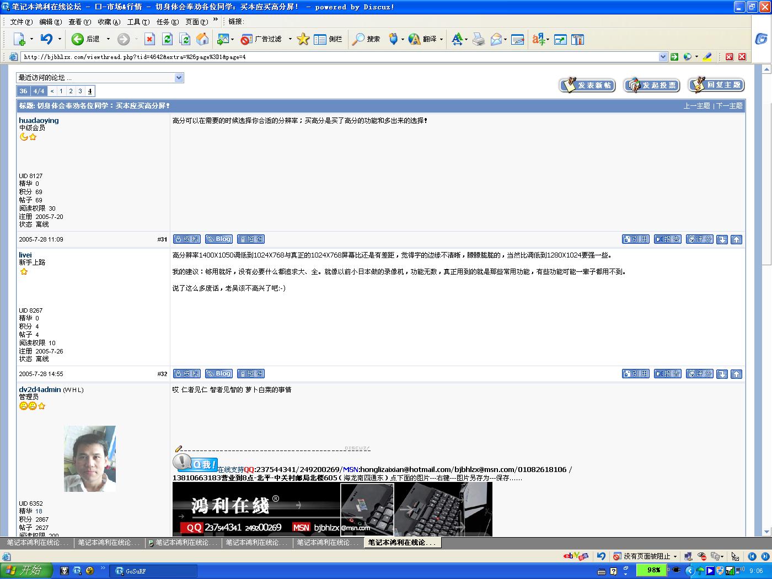Click the 发表新帖 new post button
Screen dimensions: 772x579
pos(588,85)
